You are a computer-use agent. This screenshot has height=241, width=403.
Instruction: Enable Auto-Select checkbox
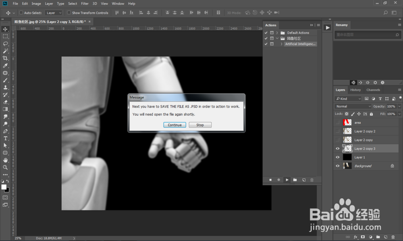[21, 12]
